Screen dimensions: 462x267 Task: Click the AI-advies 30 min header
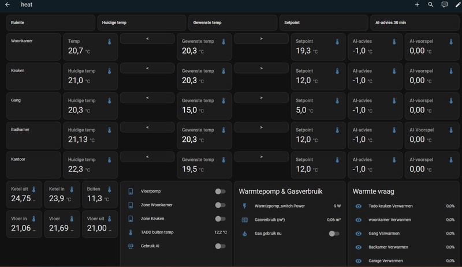pos(413,23)
